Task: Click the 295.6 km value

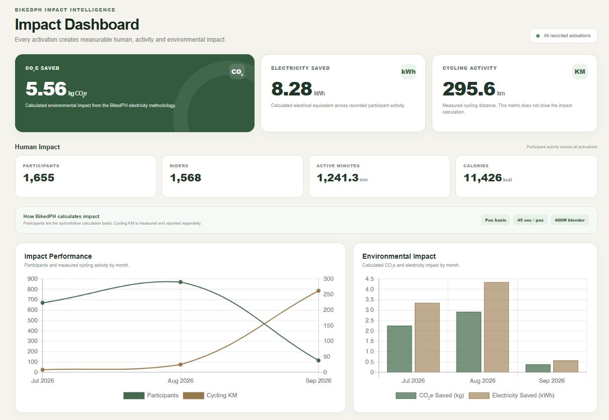Action: pos(473,89)
